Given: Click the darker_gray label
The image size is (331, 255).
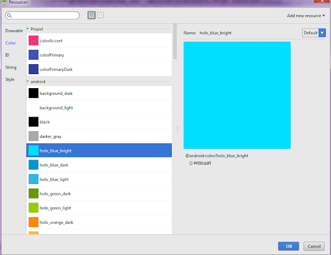Looking at the screenshot, I should pyautogui.click(x=51, y=136).
